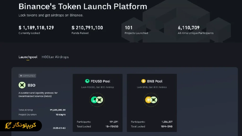Click the 'Currently Locked' label
The height and width of the screenshot is (136, 242).
pos(29,33)
